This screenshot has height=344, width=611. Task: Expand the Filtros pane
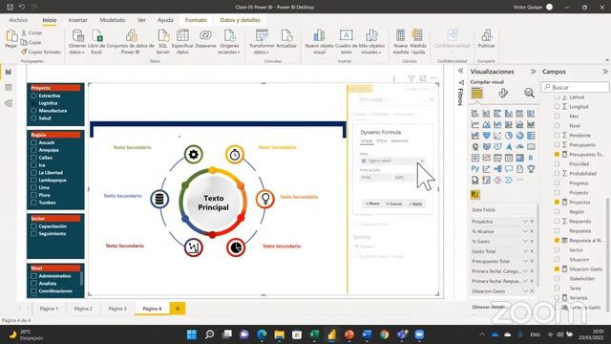pos(460,71)
